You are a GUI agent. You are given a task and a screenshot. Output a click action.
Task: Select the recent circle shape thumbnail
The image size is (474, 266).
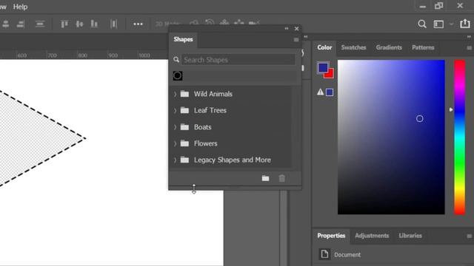point(178,75)
